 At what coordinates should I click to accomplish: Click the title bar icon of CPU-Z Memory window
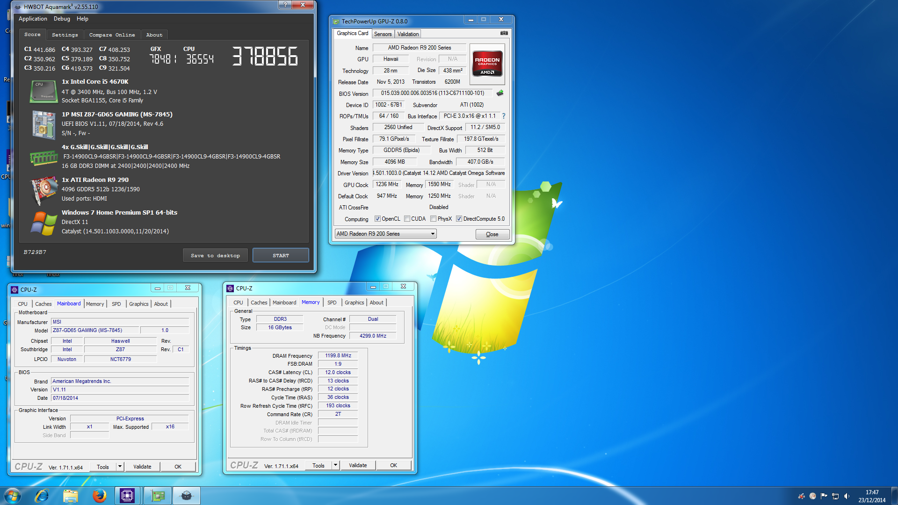coord(230,288)
